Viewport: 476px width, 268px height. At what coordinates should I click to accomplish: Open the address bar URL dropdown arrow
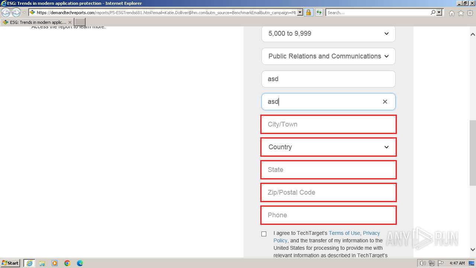tap(300, 12)
